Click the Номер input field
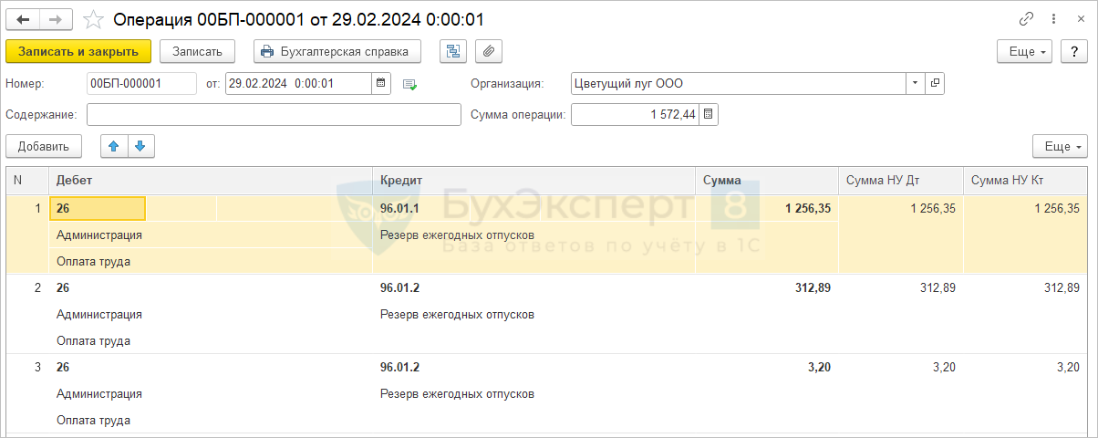The height and width of the screenshot is (438, 1098). (141, 84)
